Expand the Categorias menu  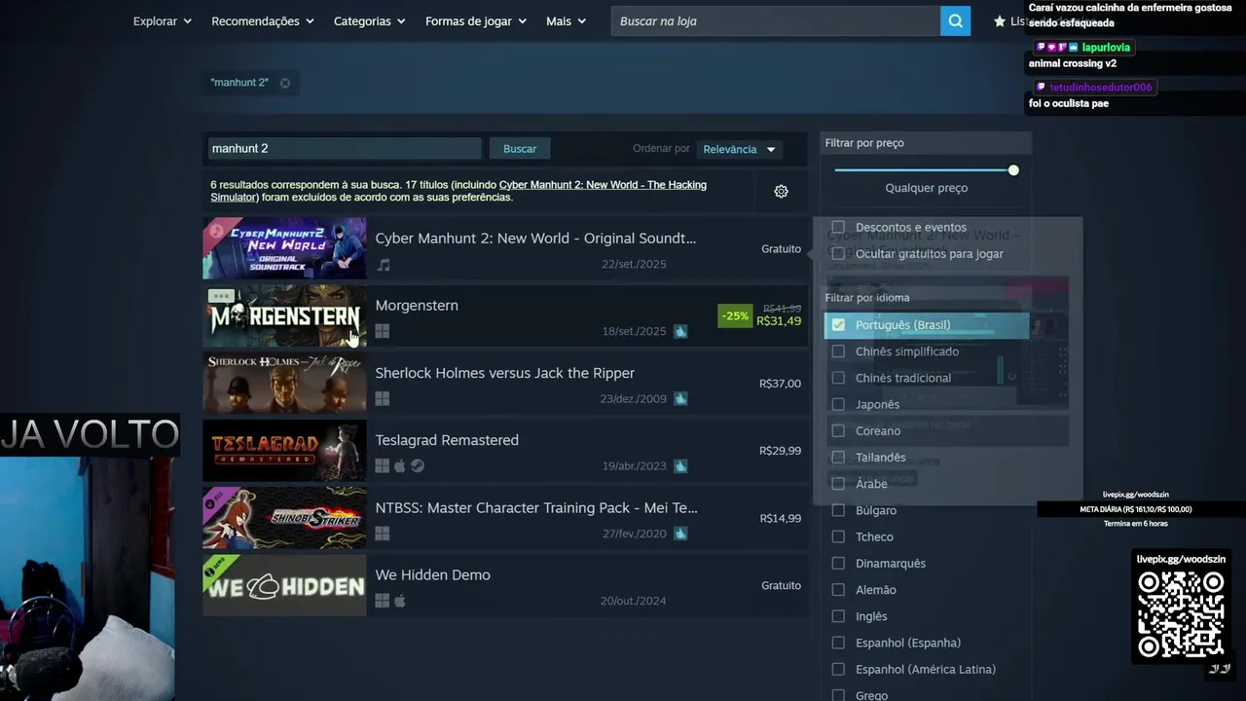tap(370, 21)
